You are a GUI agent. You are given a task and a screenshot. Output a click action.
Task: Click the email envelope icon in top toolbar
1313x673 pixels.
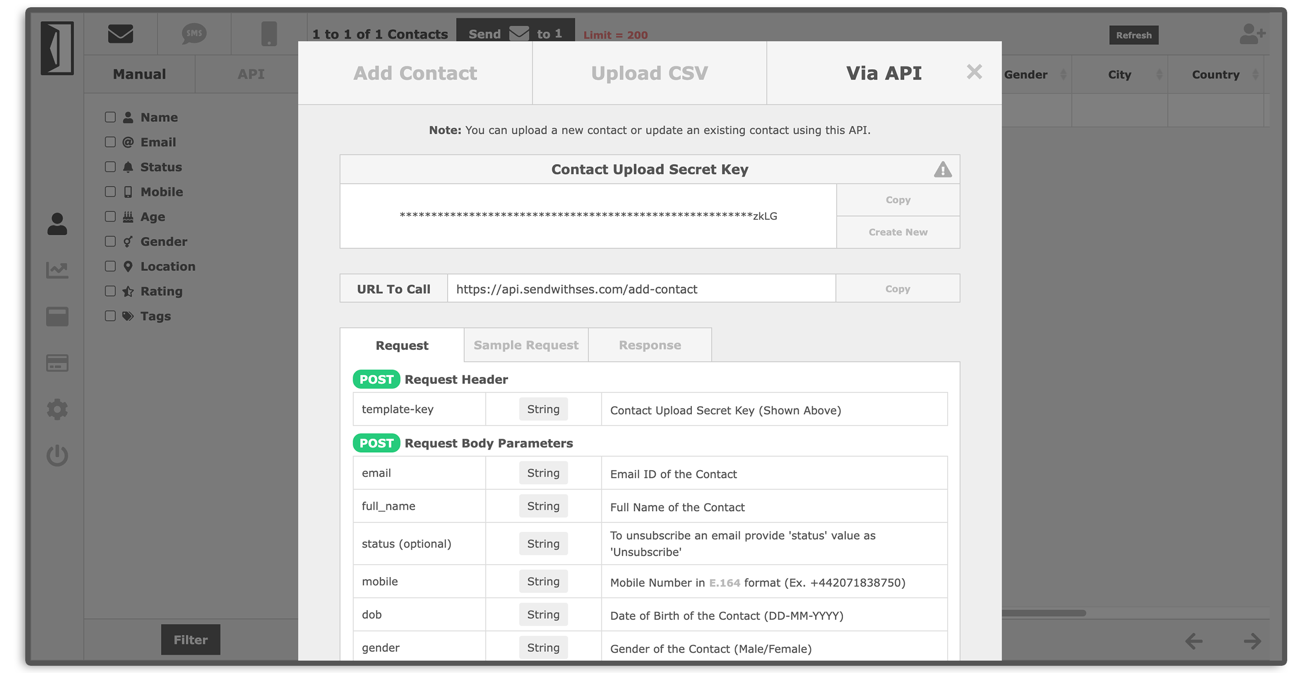[x=120, y=34]
